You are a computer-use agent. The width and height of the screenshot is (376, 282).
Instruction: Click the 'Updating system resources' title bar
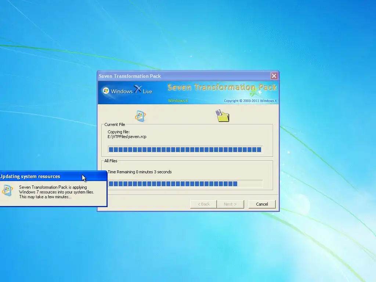54,177
